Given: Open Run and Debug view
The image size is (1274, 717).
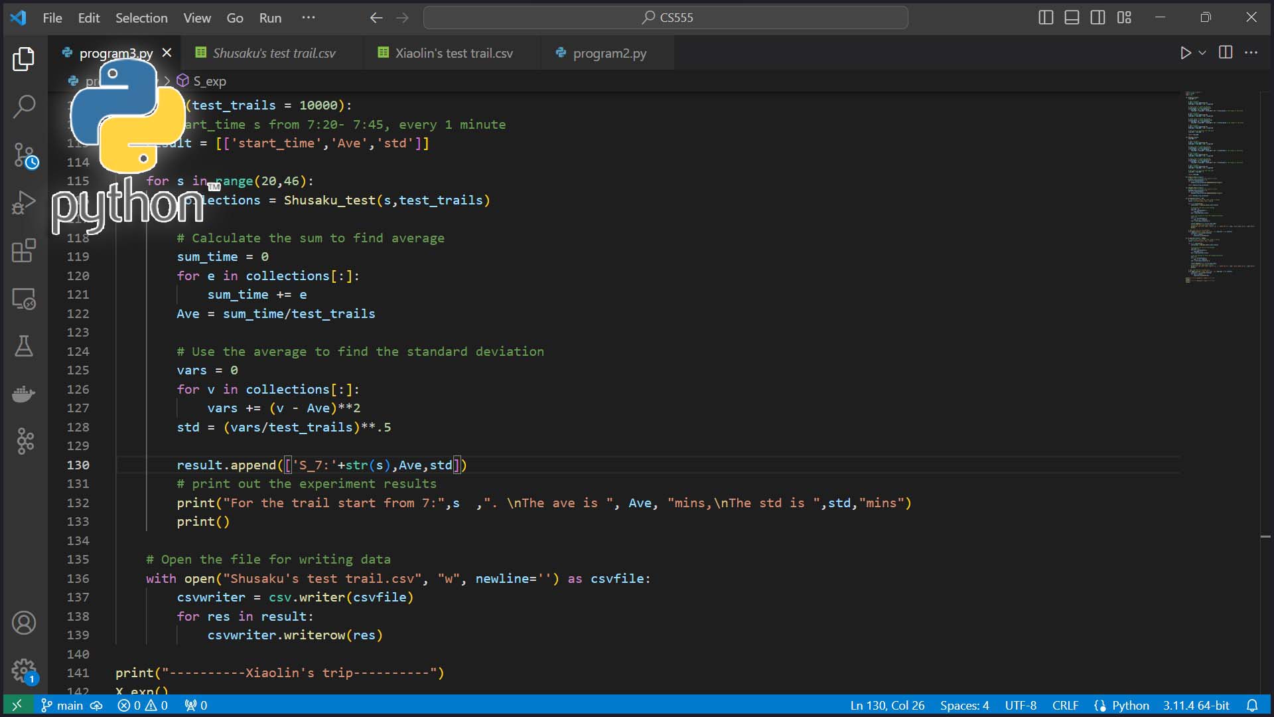Looking at the screenshot, I should click(24, 202).
